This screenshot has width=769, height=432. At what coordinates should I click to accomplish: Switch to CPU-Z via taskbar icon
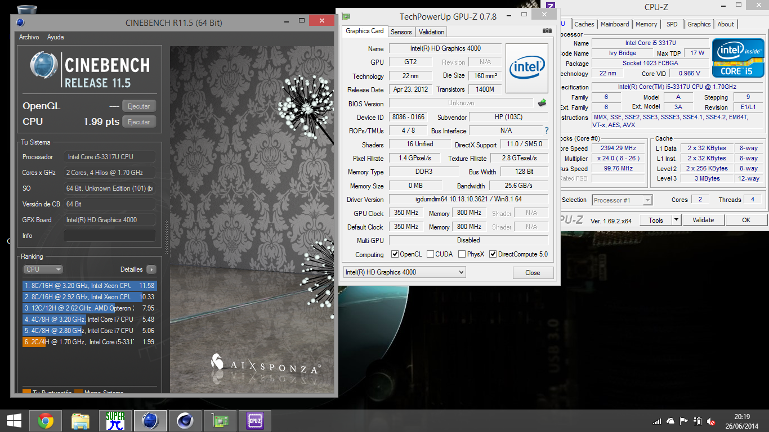coord(255,421)
